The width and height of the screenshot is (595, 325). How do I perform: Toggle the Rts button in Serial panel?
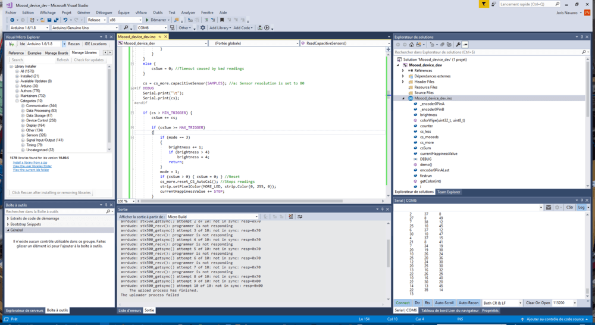[427, 303]
